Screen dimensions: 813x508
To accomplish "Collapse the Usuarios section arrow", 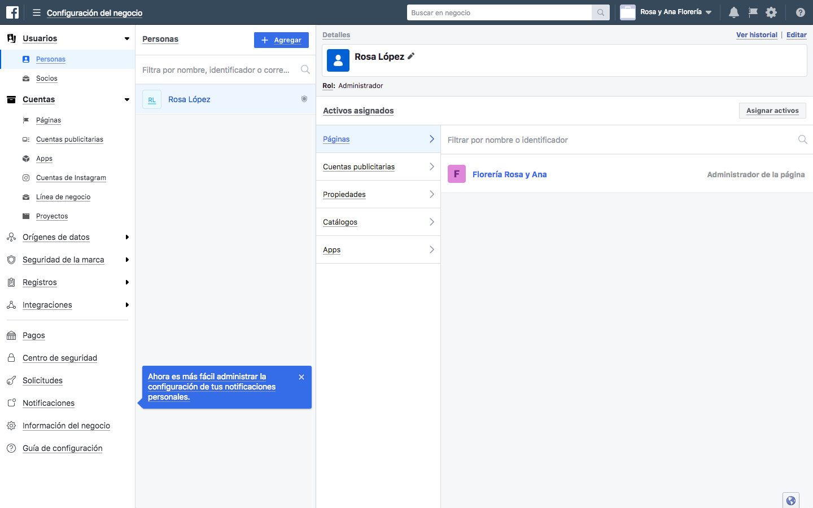I will coord(127,38).
